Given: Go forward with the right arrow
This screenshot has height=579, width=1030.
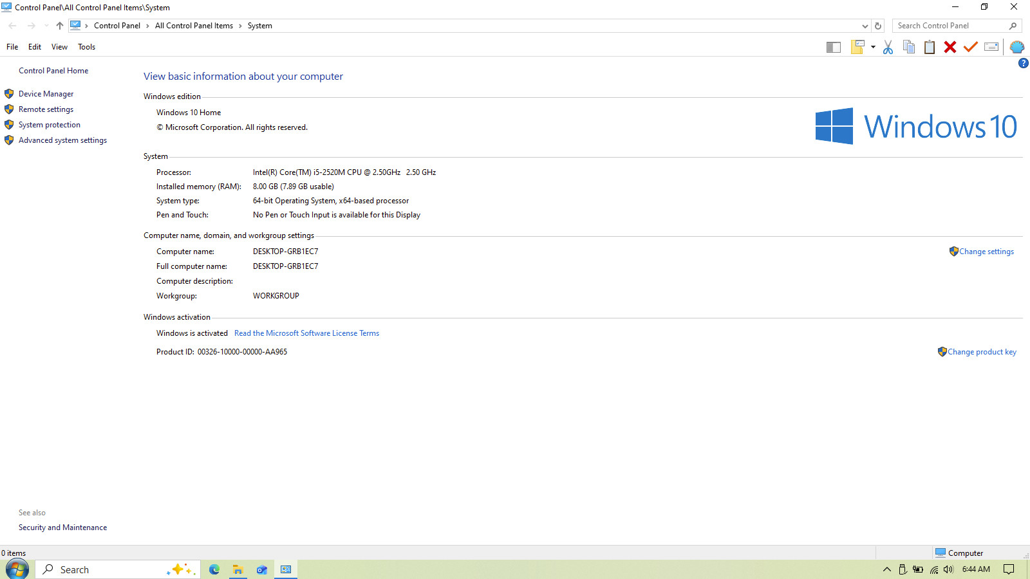Looking at the screenshot, I should coord(31,26).
